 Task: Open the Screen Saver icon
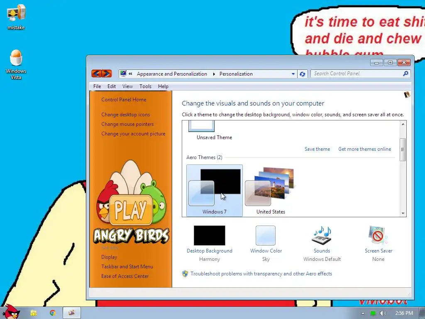378,236
